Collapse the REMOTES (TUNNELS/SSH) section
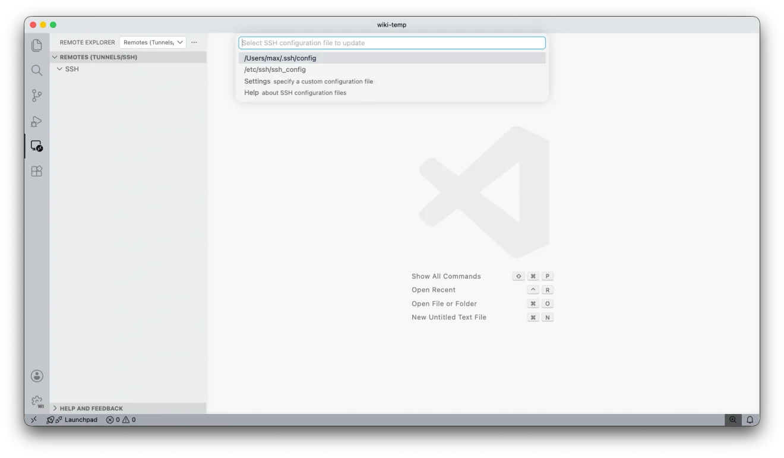The image size is (784, 458). (x=128, y=57)
